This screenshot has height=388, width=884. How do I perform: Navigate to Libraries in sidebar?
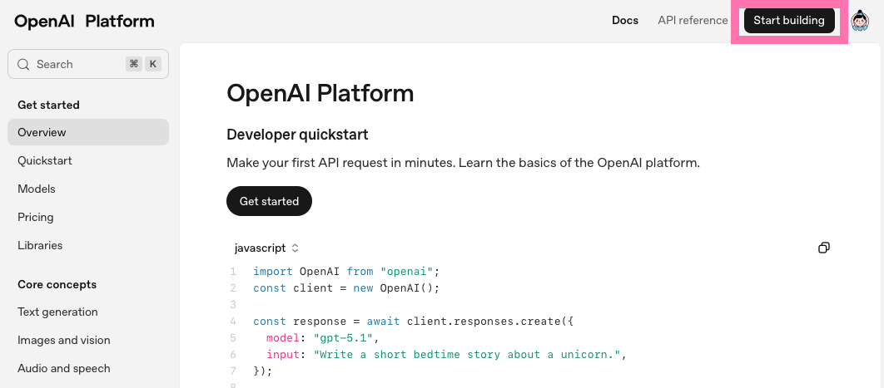(40, 245)
